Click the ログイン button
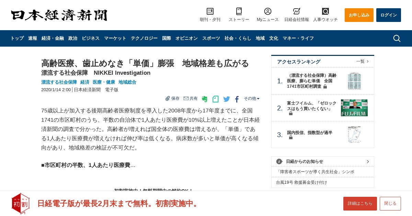412x216 pixels. point(389,15)
